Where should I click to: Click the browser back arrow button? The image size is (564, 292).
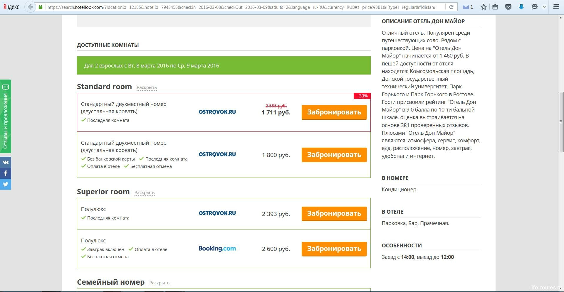pyautogui.click(x=30, y=7)
